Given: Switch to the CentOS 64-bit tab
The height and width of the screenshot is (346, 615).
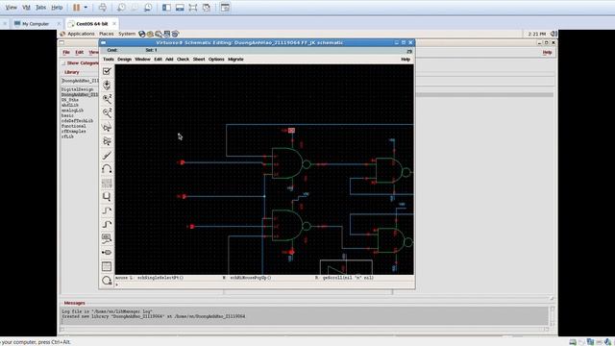Looking at the screenshot, I should point(92,24).
